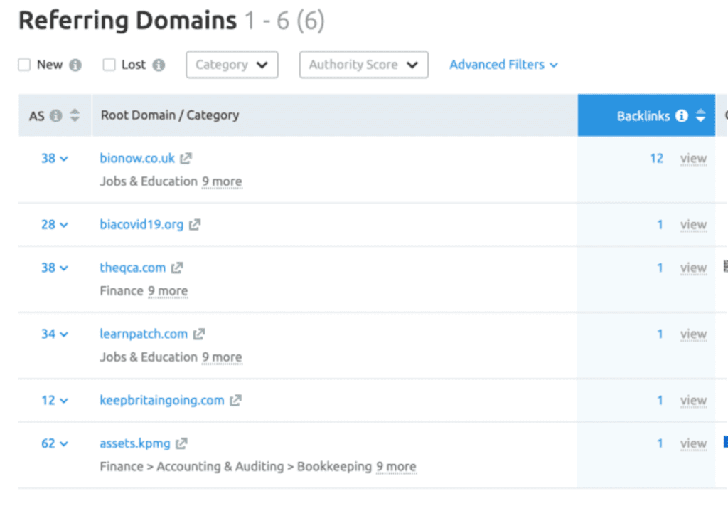Enable the Lost checkbox filter
The image size is (728, 506).
click(109, 65)
